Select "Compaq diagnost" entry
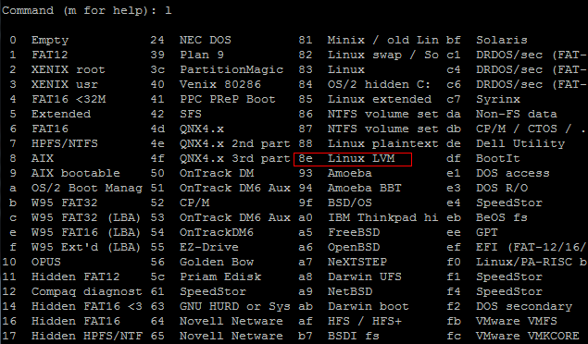The height and width of the screenshot is (344, 588). click(87, 291)
